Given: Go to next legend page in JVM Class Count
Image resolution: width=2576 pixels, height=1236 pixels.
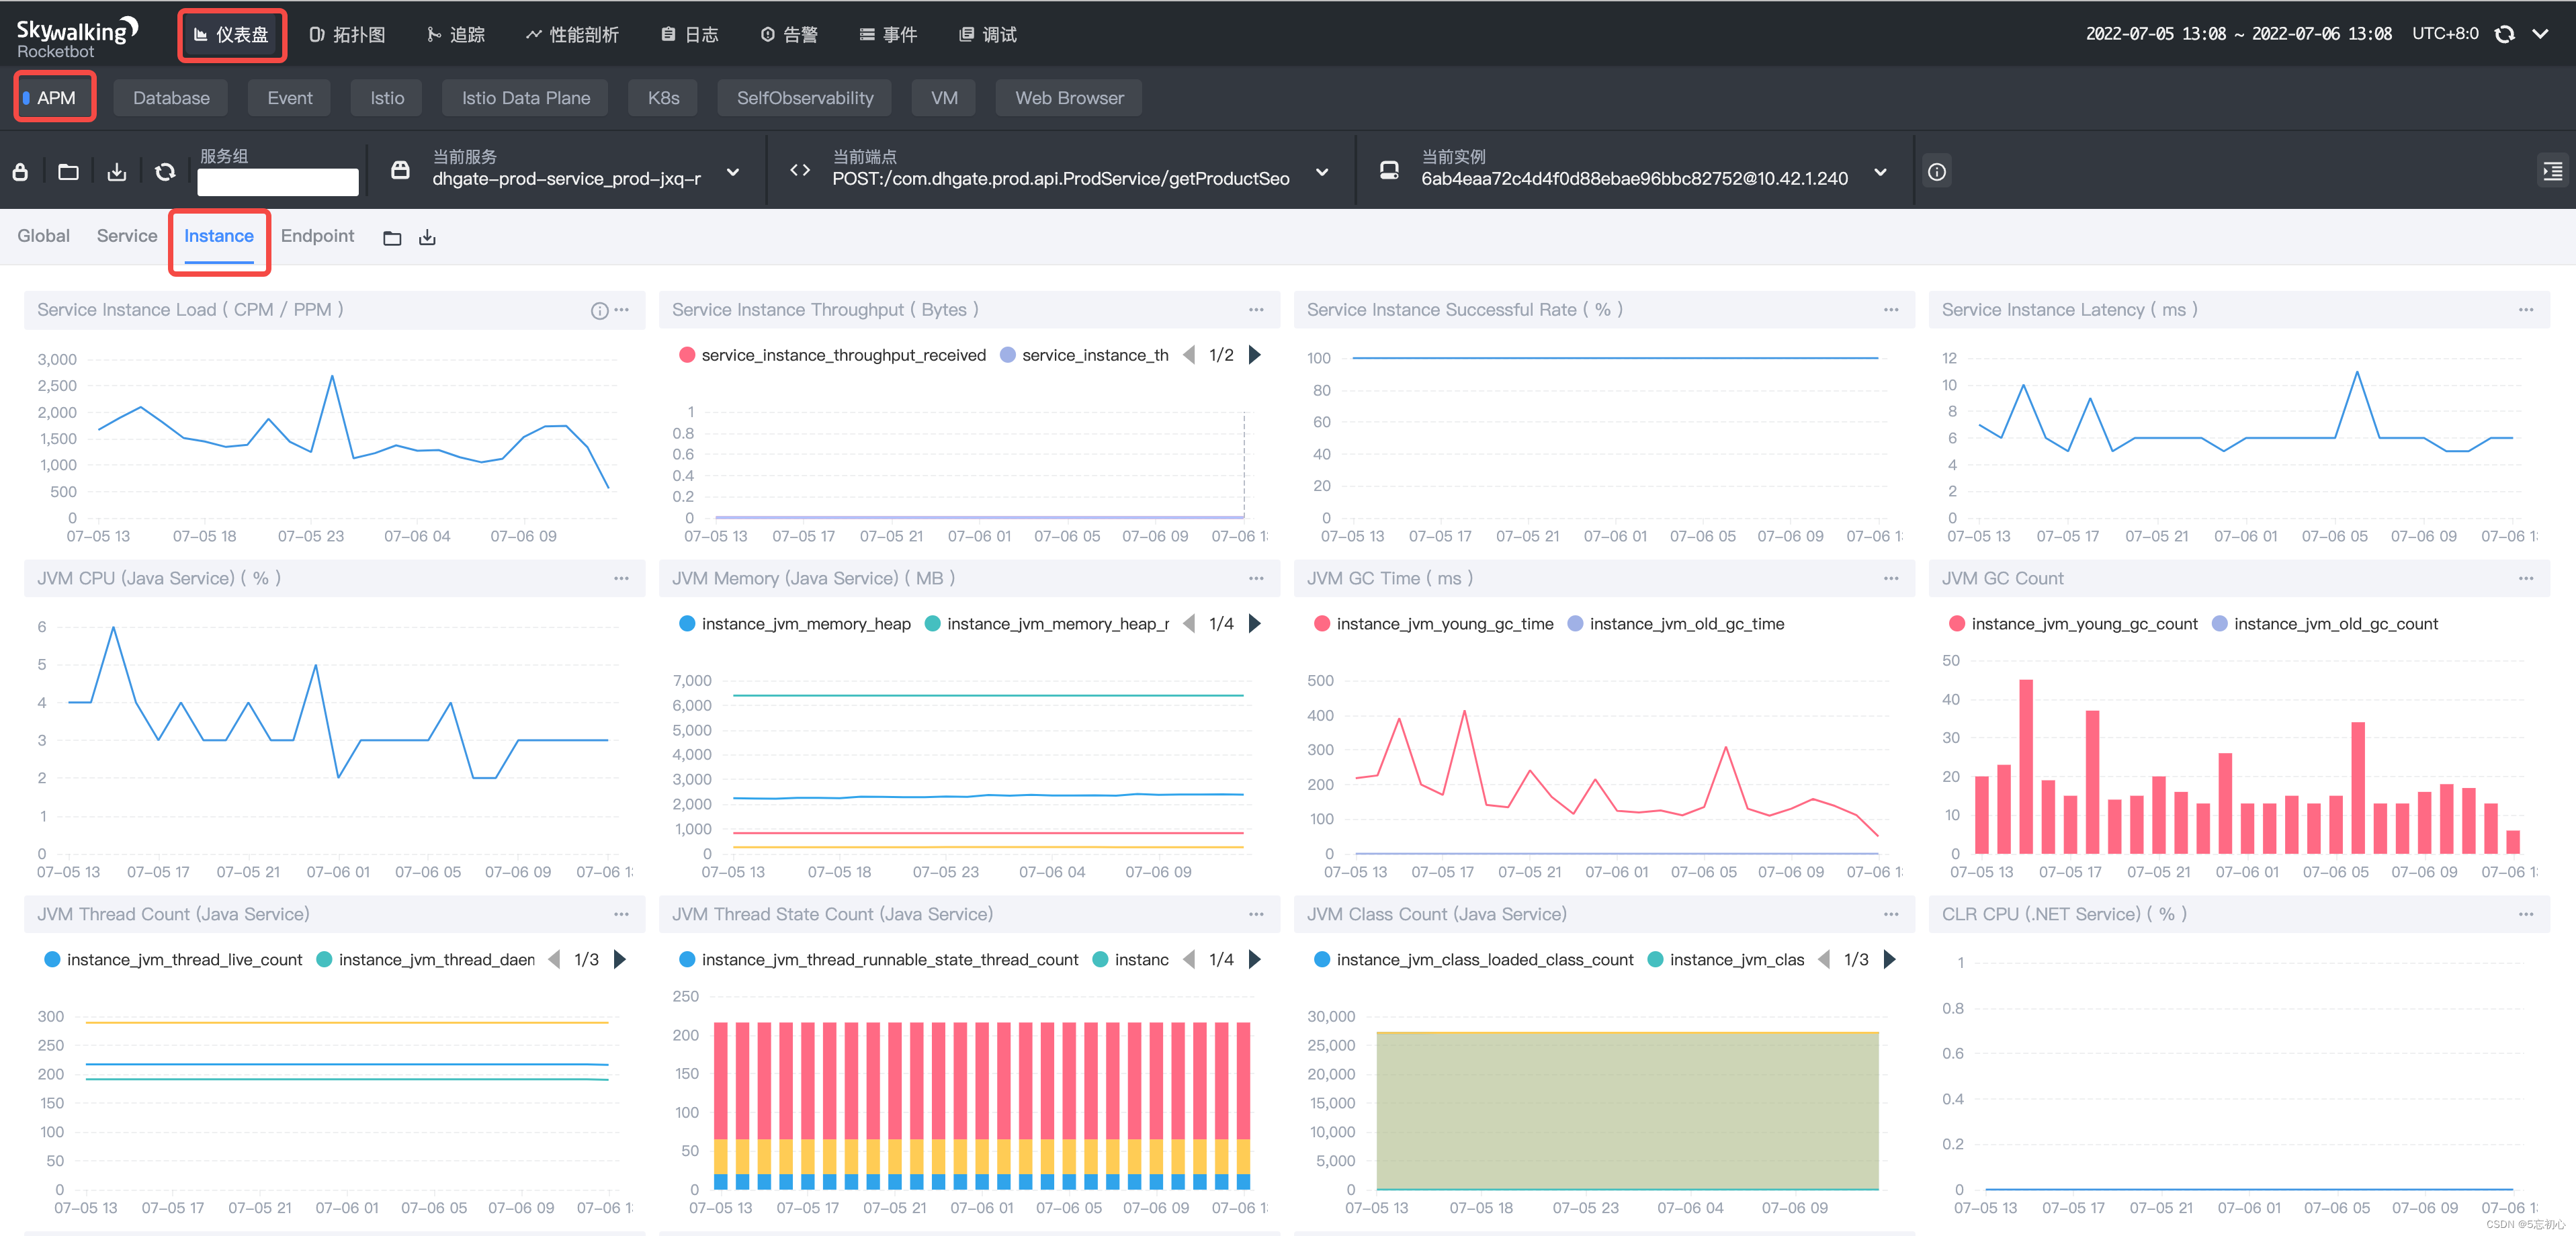Looking at the screenshot, I should click(1890, 960).
